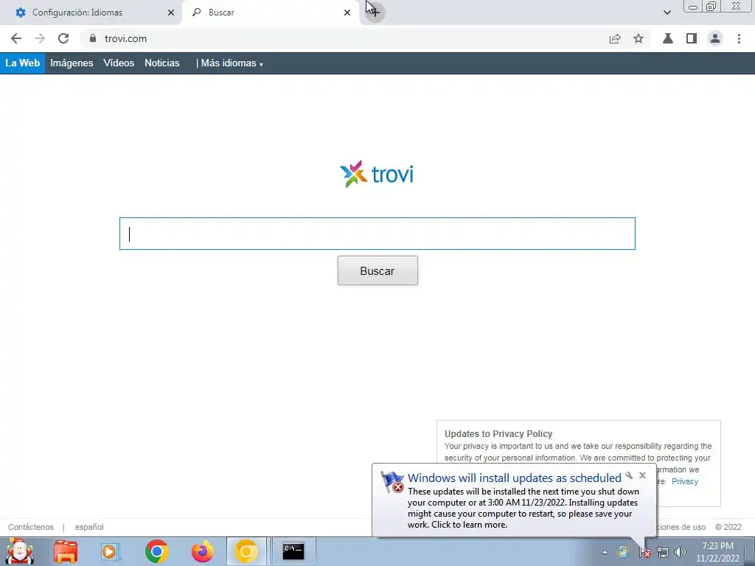
Task: Switch to Vídeos search
Action: pyautogui.click(x=119, y=63)
